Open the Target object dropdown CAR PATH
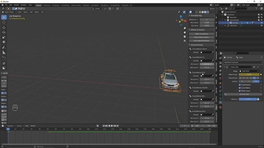 pyautogui.click(x=249, y=71)
